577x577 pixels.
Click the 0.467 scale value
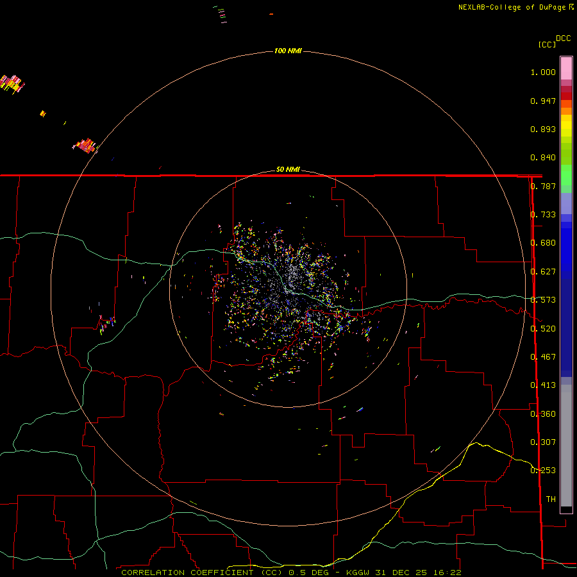pos(543,357)
